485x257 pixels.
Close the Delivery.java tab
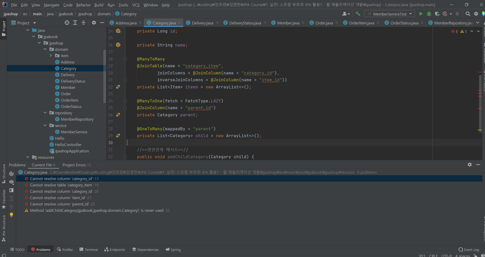(x=217, y=23)
